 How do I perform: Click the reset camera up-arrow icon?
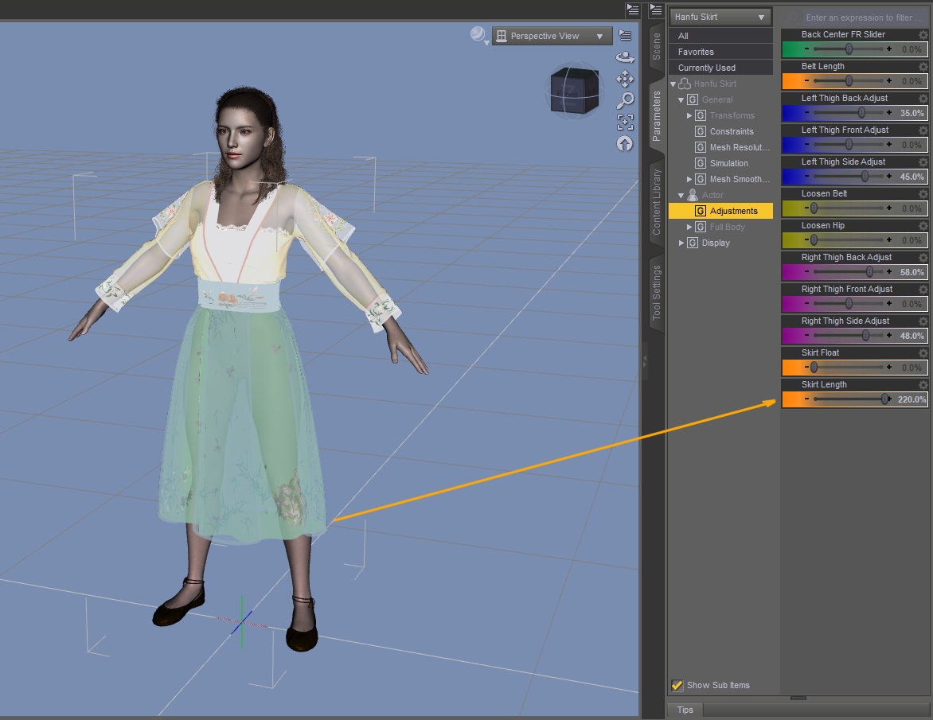625,144
